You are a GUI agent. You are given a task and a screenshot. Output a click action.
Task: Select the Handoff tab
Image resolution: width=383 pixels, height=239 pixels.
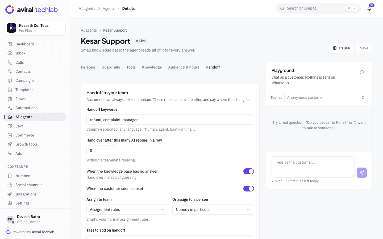click(x=213, y=67)
